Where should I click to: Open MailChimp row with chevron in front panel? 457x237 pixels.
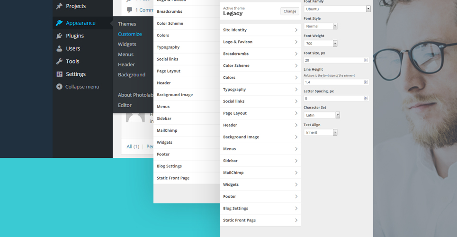pos(260,173)
